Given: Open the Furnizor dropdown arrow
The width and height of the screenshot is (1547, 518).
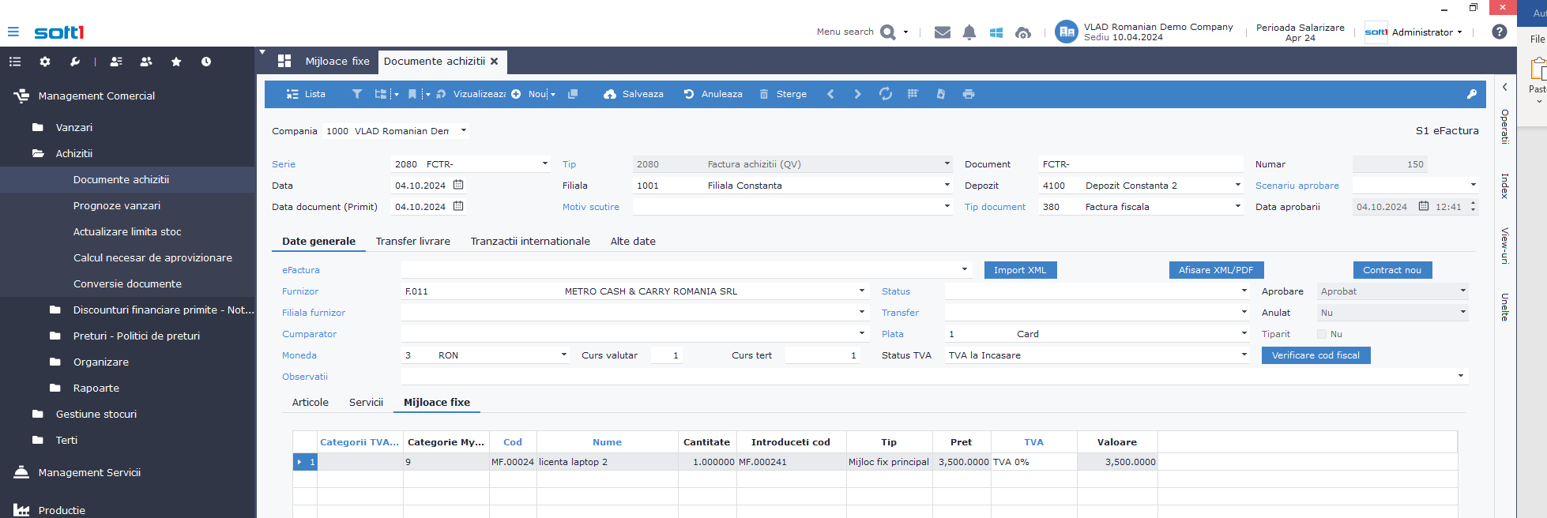Looking at the screenshot, I should (x=862, y=291).
